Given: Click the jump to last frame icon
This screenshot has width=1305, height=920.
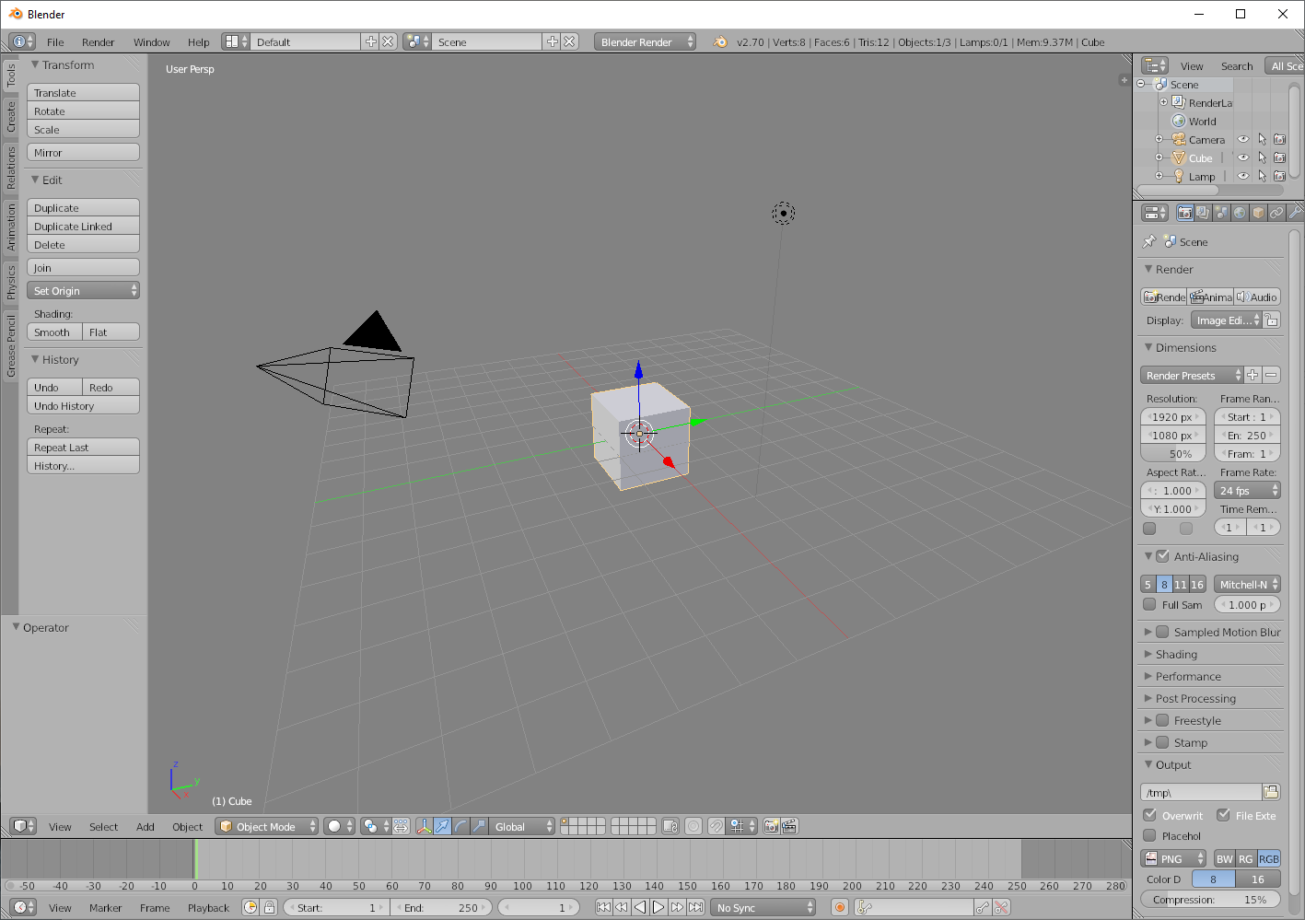Looking at the screenshot, I should point(696,907).
